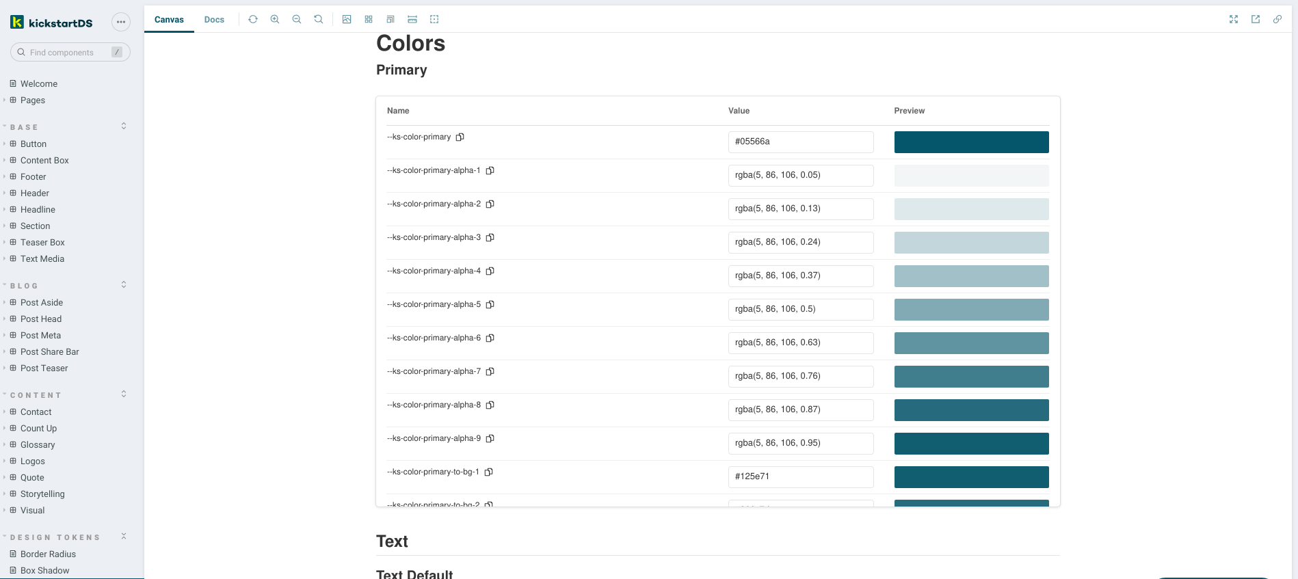
Task: Click the remount/refresh toolbar icon
Action: [x=253, y=19]
